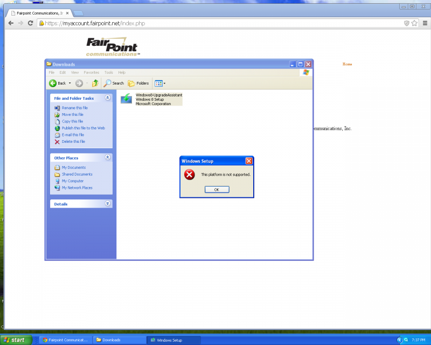This screenshot has width=431, height=345.
Task: Open Edit menu in Downloads window
Action: tap(62, 73)
